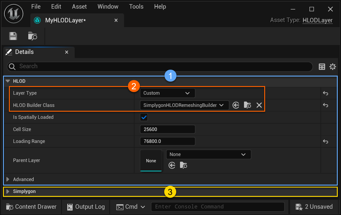This screenshot has width=341, height=215.
Task: Use selected asset for HLOD Builder Class
Action: point(236,105)
